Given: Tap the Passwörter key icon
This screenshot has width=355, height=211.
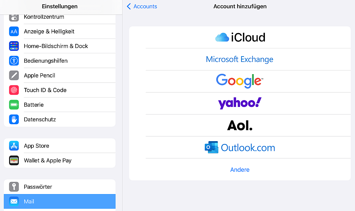Looking at the screenshot, I should (14, 187).
